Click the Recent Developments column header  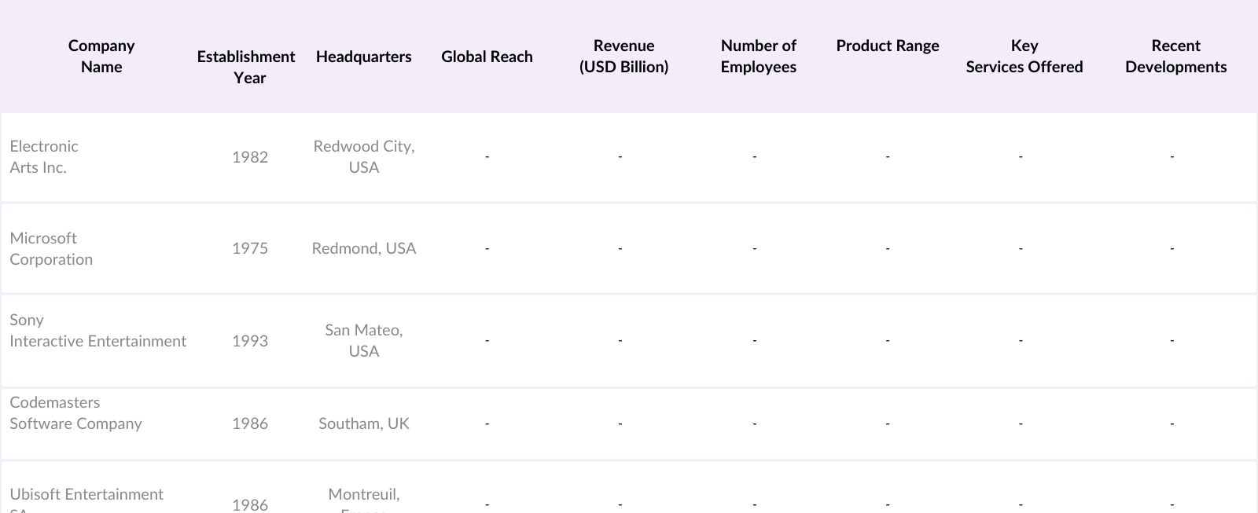coord(1175,56)
